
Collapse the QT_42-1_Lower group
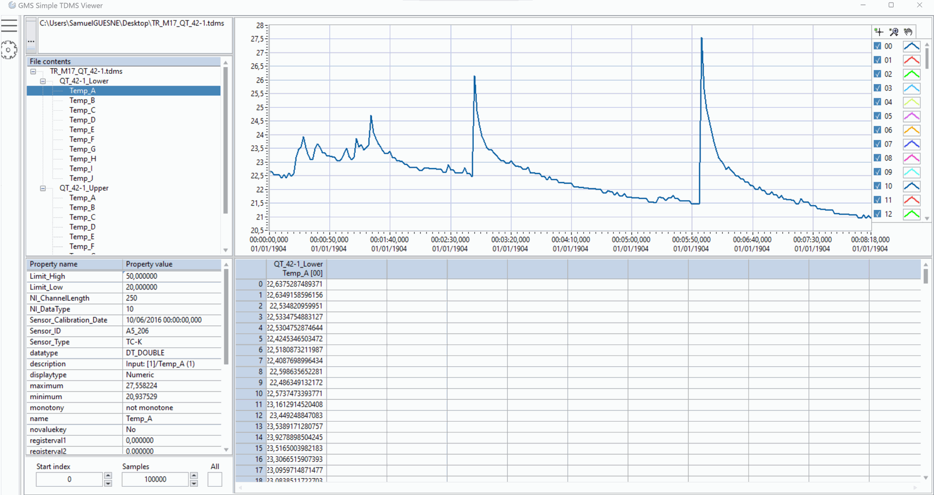click(x=43, y=81)
